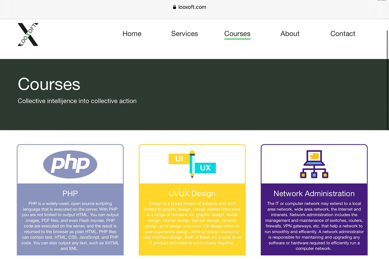Image resolution: width=389 pixels, height=259 pixels.
Task: Click the network laptop diagram icon
Action: coord(314,164)
